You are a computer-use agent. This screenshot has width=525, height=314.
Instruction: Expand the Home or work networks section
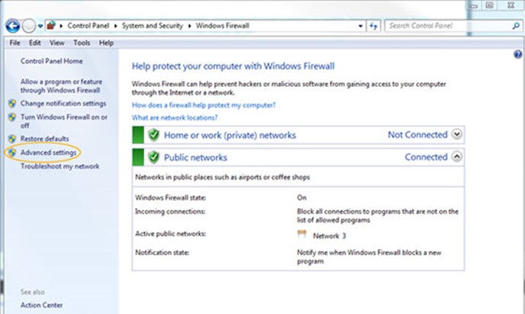tap(456, 134)
